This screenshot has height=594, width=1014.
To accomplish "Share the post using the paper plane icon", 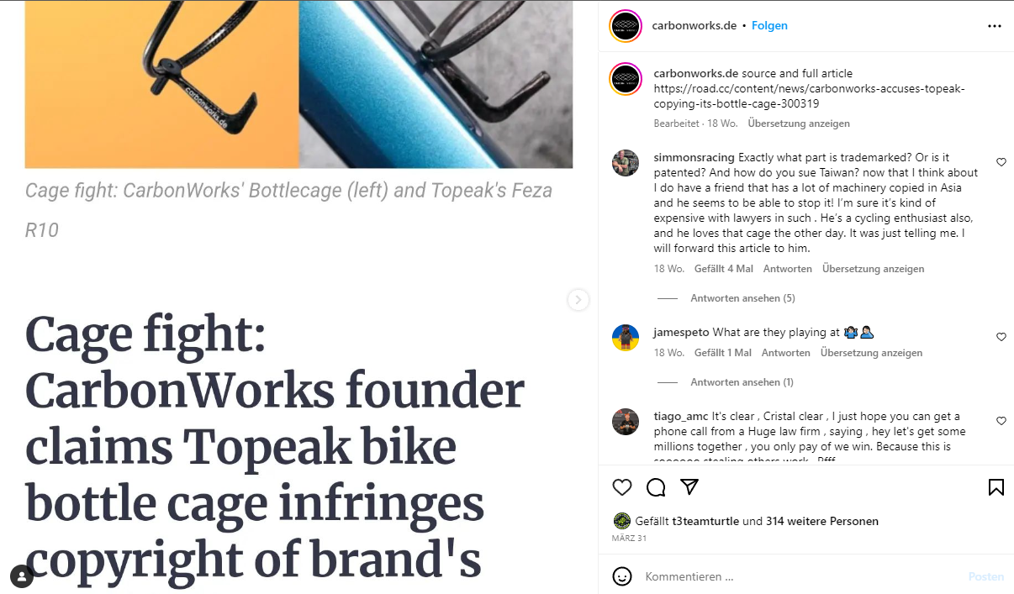I will [x=689, y=487].
